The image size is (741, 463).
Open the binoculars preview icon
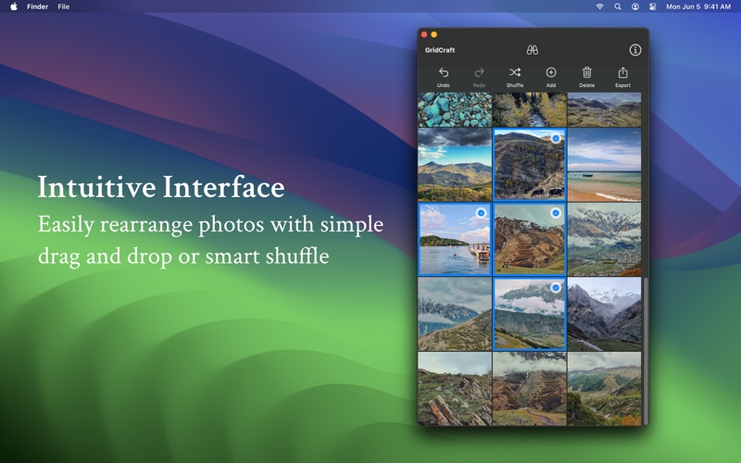point(533,50)
